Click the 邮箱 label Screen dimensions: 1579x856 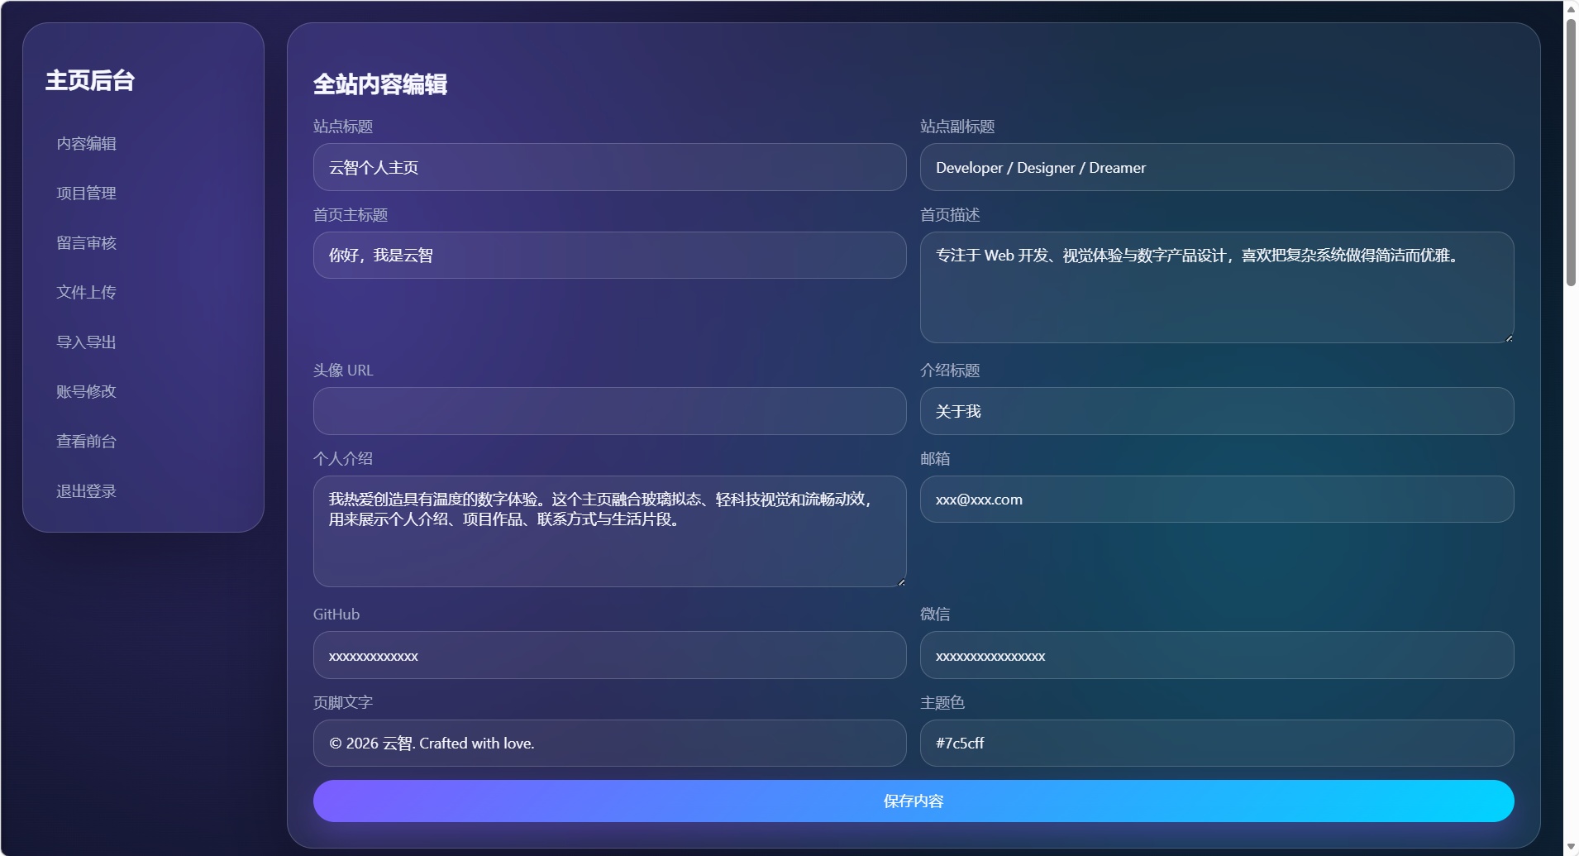click(935, 458)
